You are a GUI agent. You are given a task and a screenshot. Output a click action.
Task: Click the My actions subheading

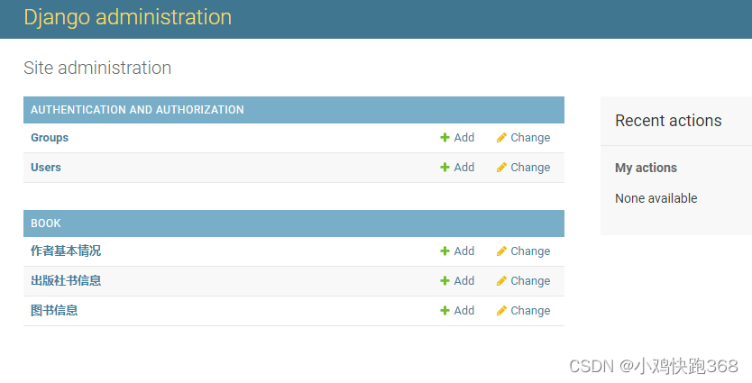tap(646, 168)
